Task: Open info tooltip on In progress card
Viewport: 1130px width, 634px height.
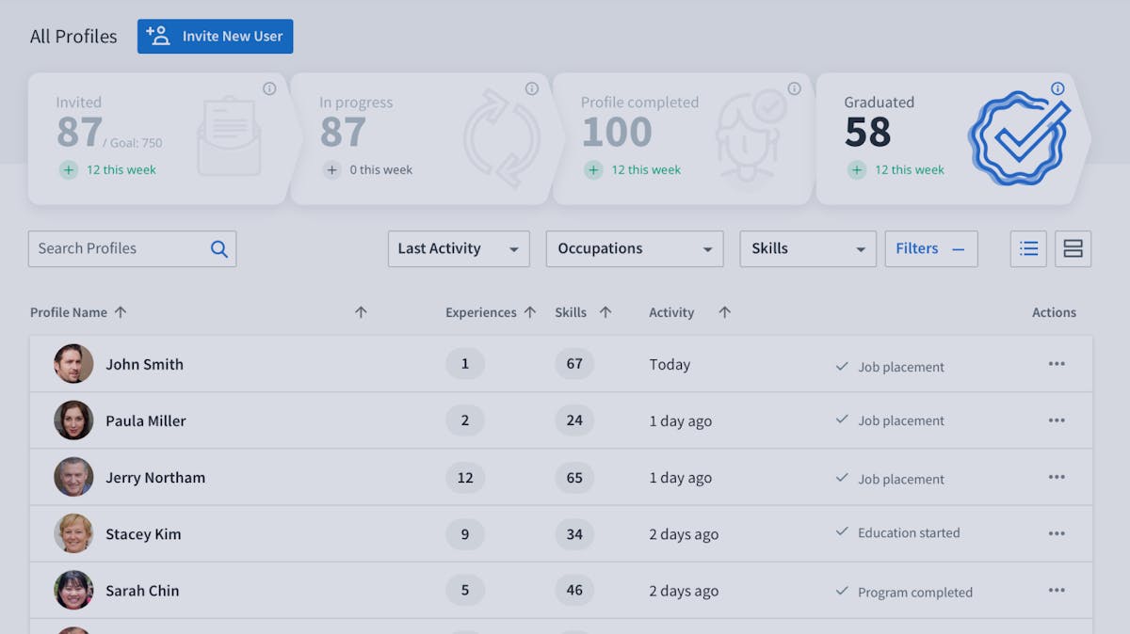Action: [532, 88]
